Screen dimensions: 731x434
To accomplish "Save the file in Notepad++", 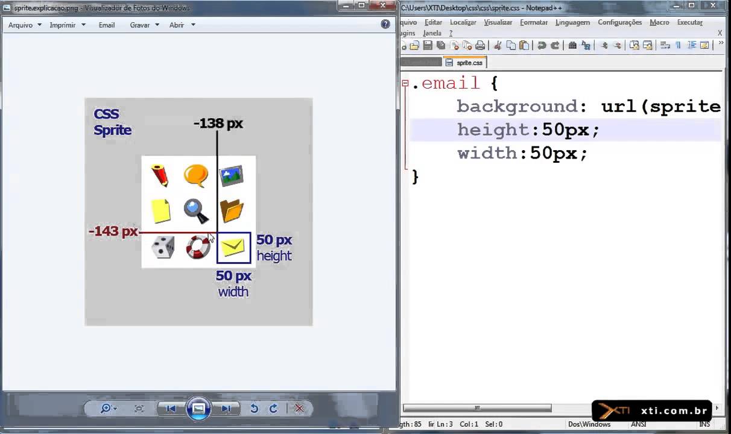I will point(428,45).
